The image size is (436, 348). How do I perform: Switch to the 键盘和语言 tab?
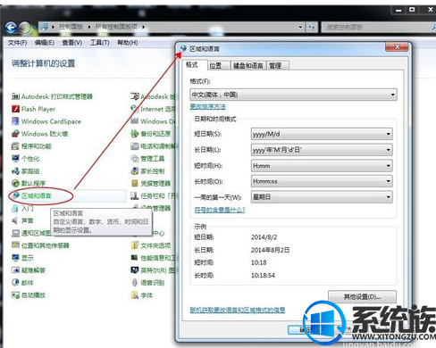coord(248,65)
